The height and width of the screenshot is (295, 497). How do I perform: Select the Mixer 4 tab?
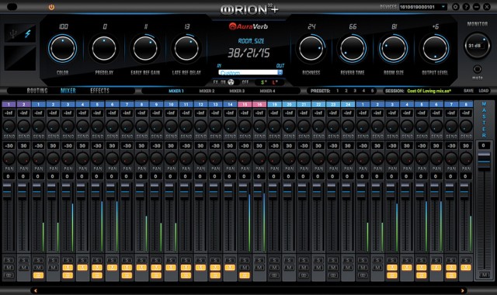point(267,91)
